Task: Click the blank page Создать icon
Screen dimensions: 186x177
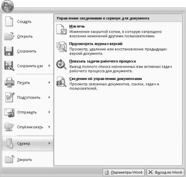Action: (9, 22)
